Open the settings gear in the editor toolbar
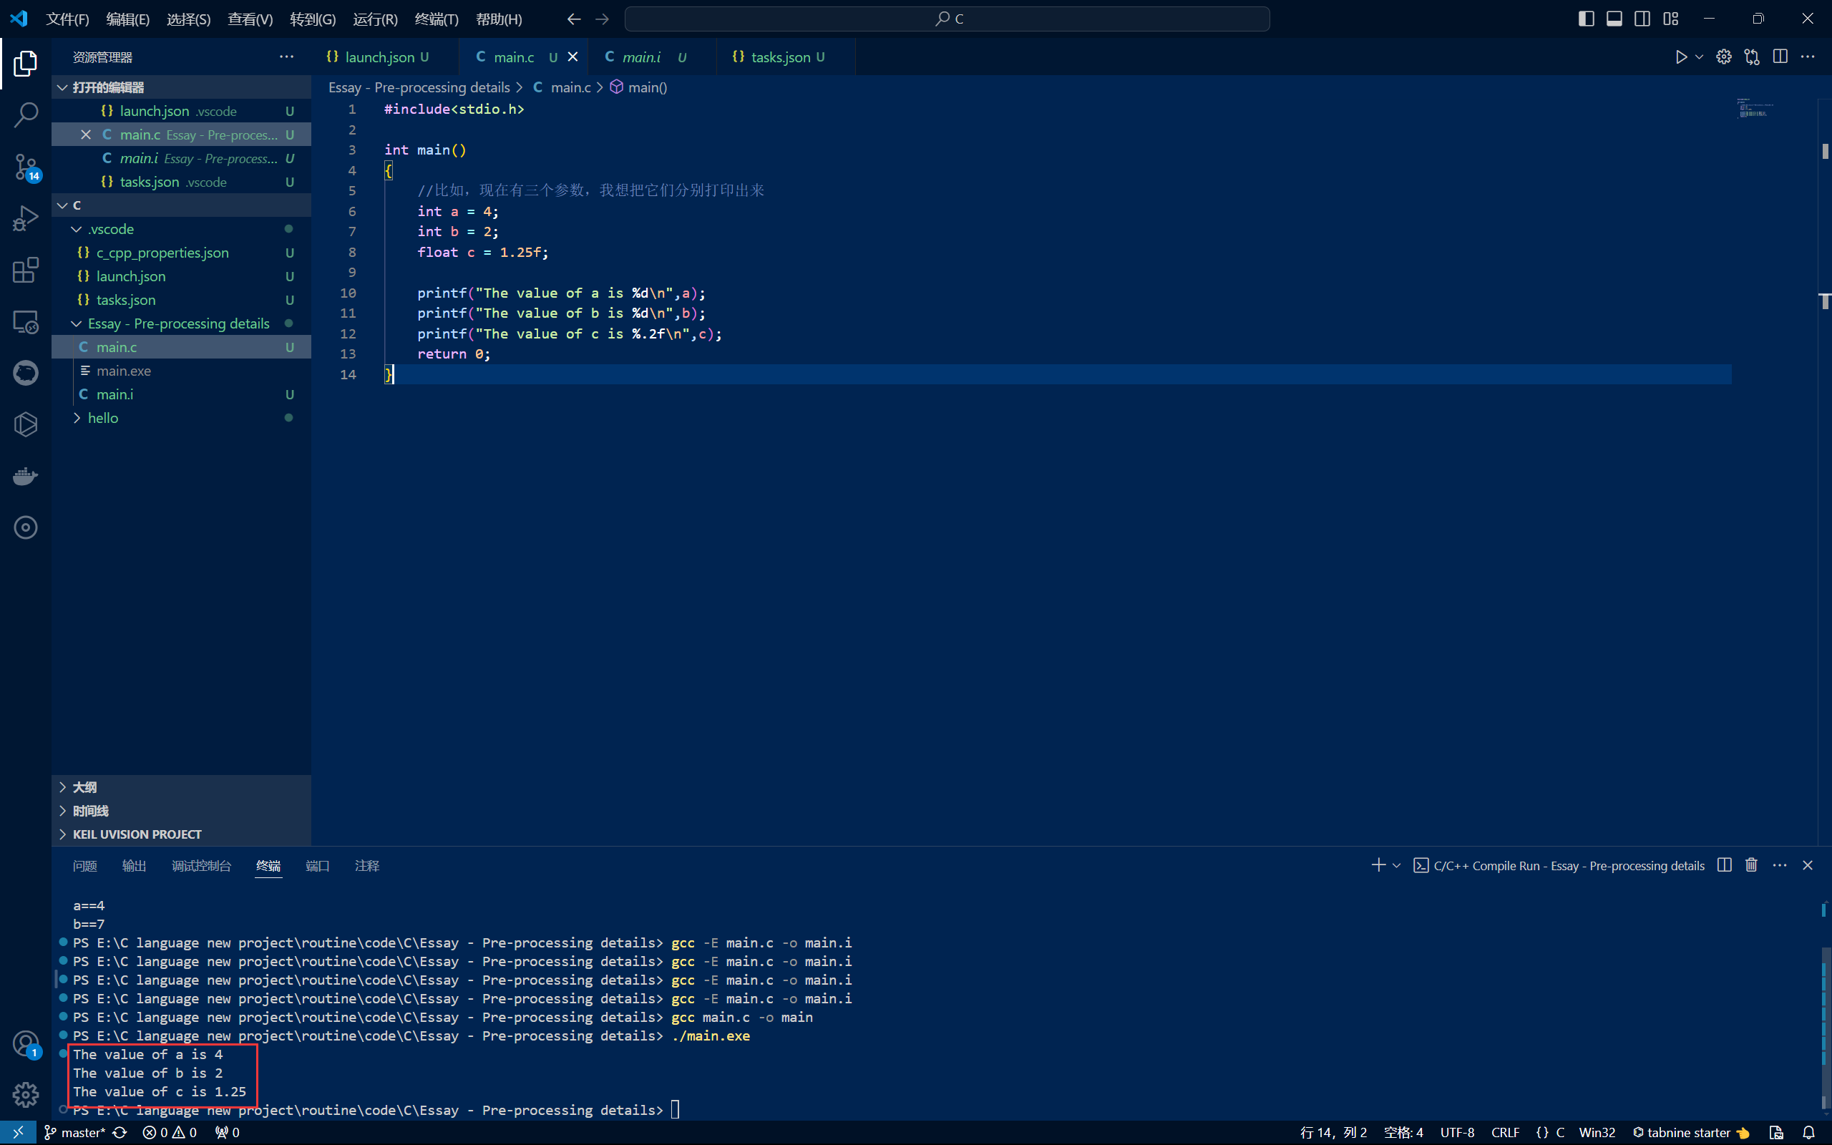 (x=1724, y=57)
